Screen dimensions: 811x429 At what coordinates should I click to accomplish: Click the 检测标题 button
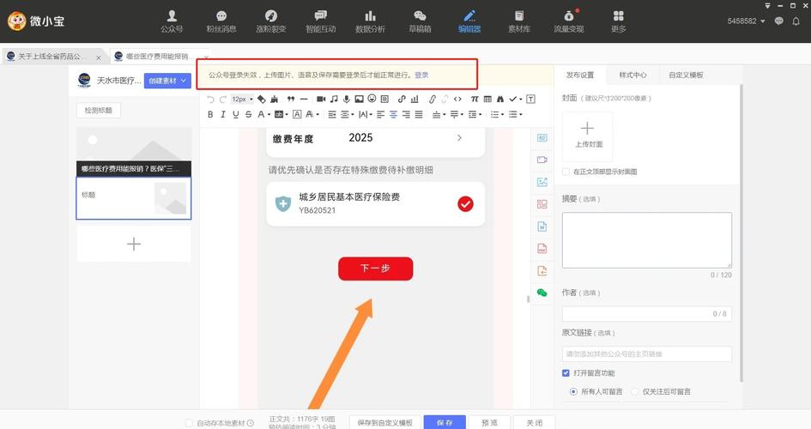tap(99, 110)
